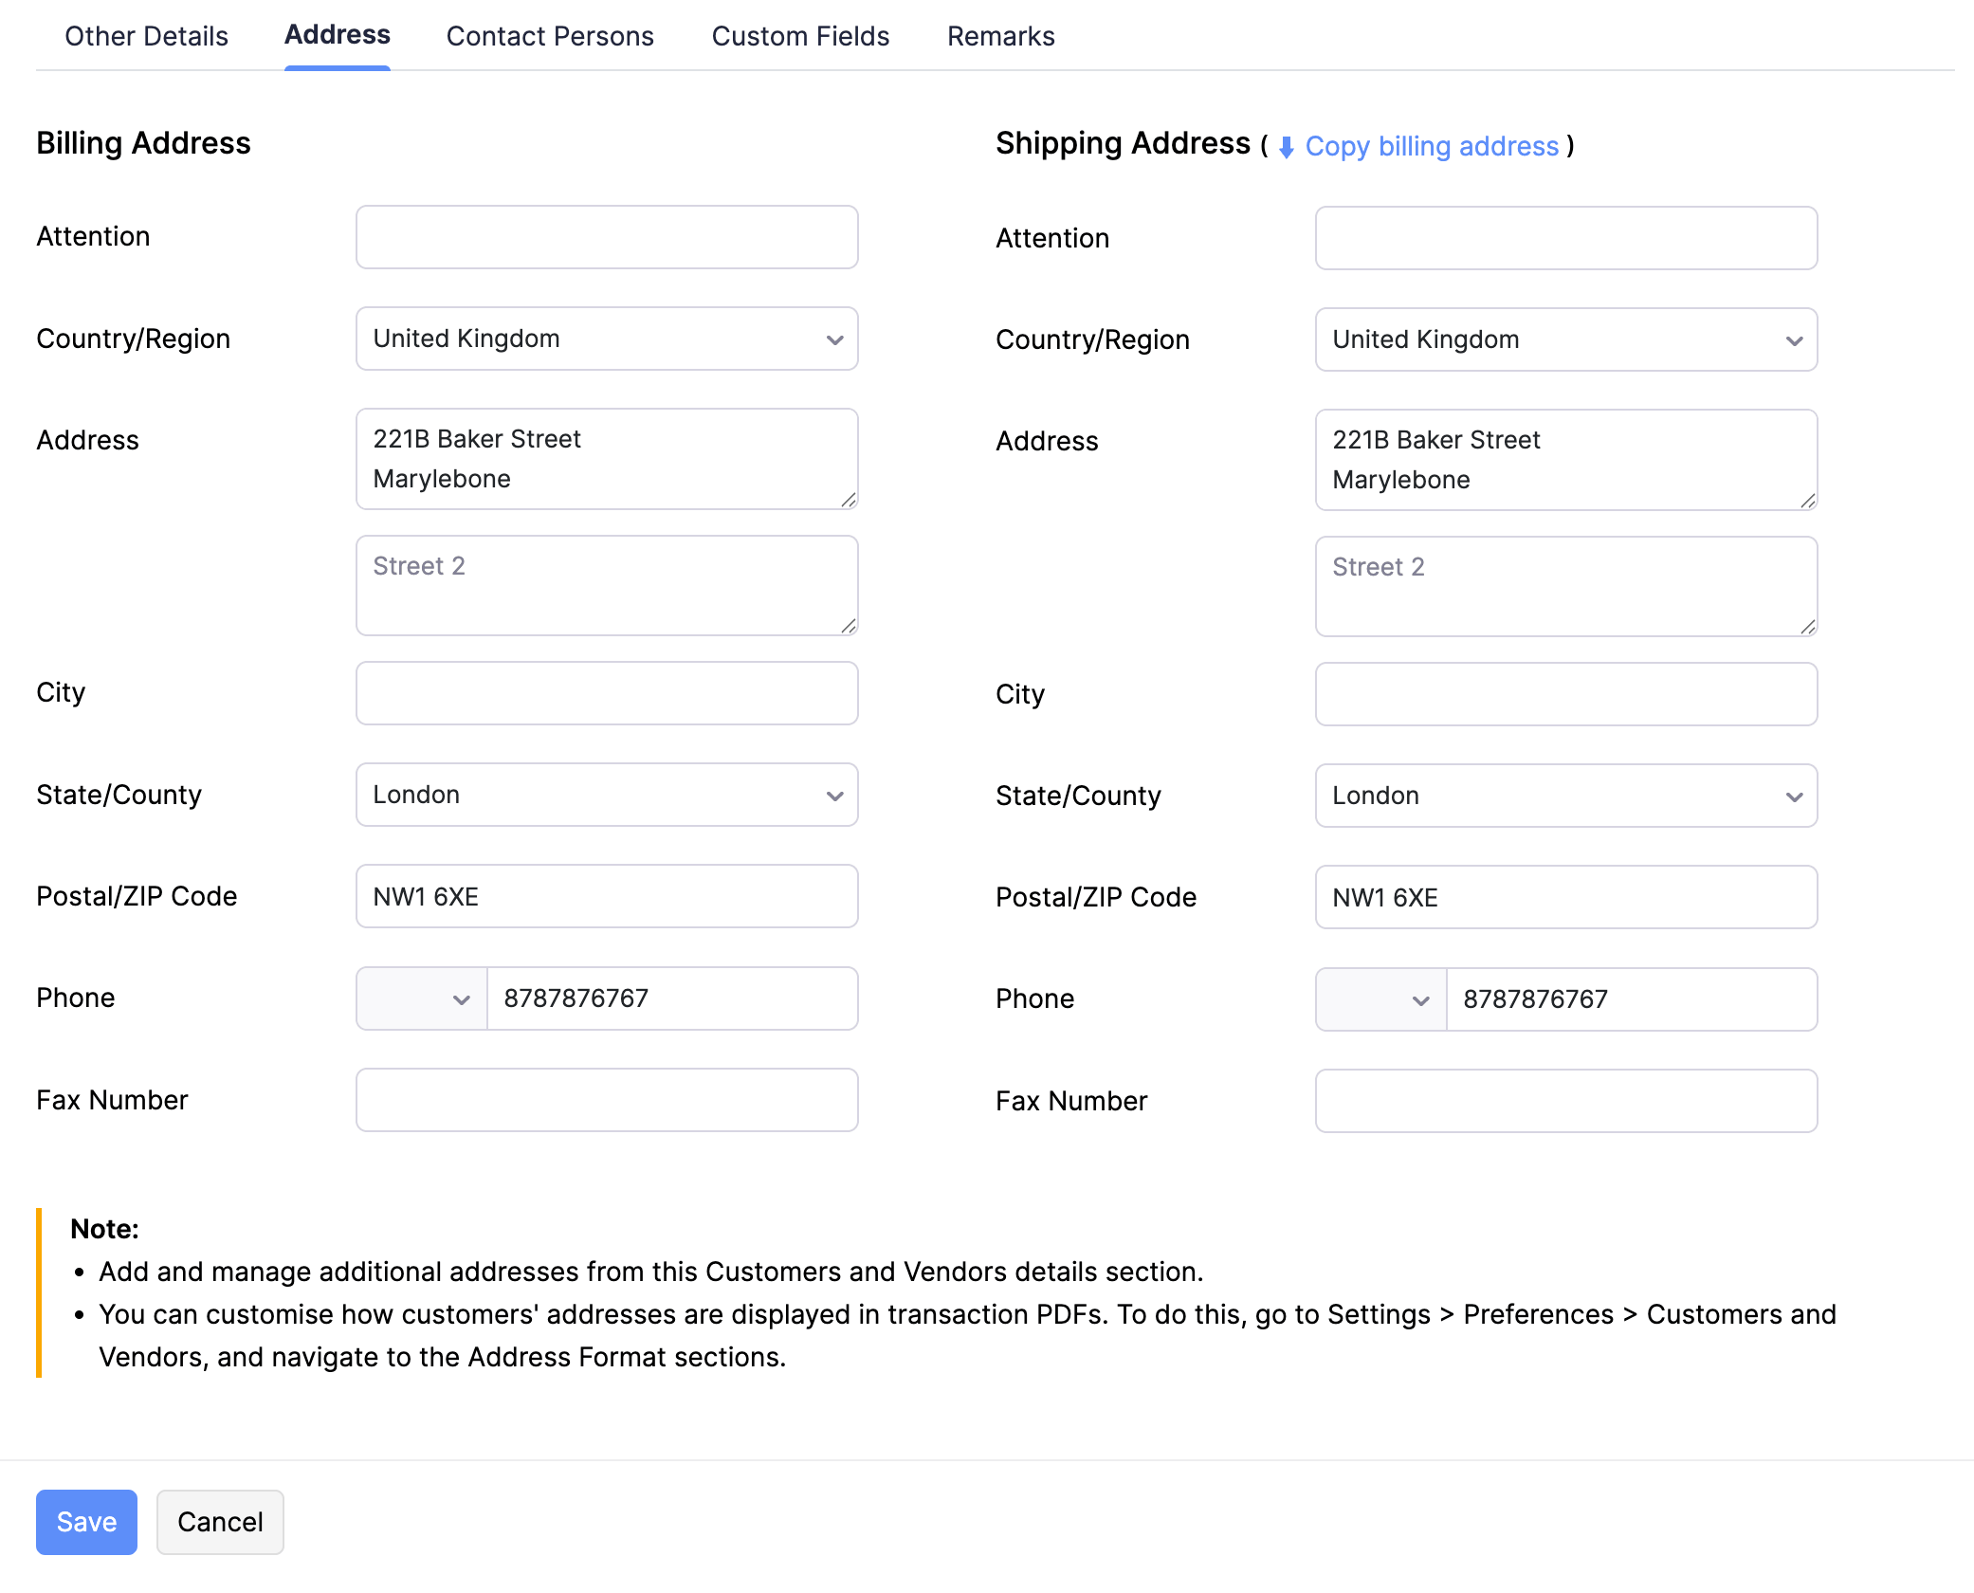Click the shipping address street 1 textarea
Screen dimensions: 1974x1593
1566,460
